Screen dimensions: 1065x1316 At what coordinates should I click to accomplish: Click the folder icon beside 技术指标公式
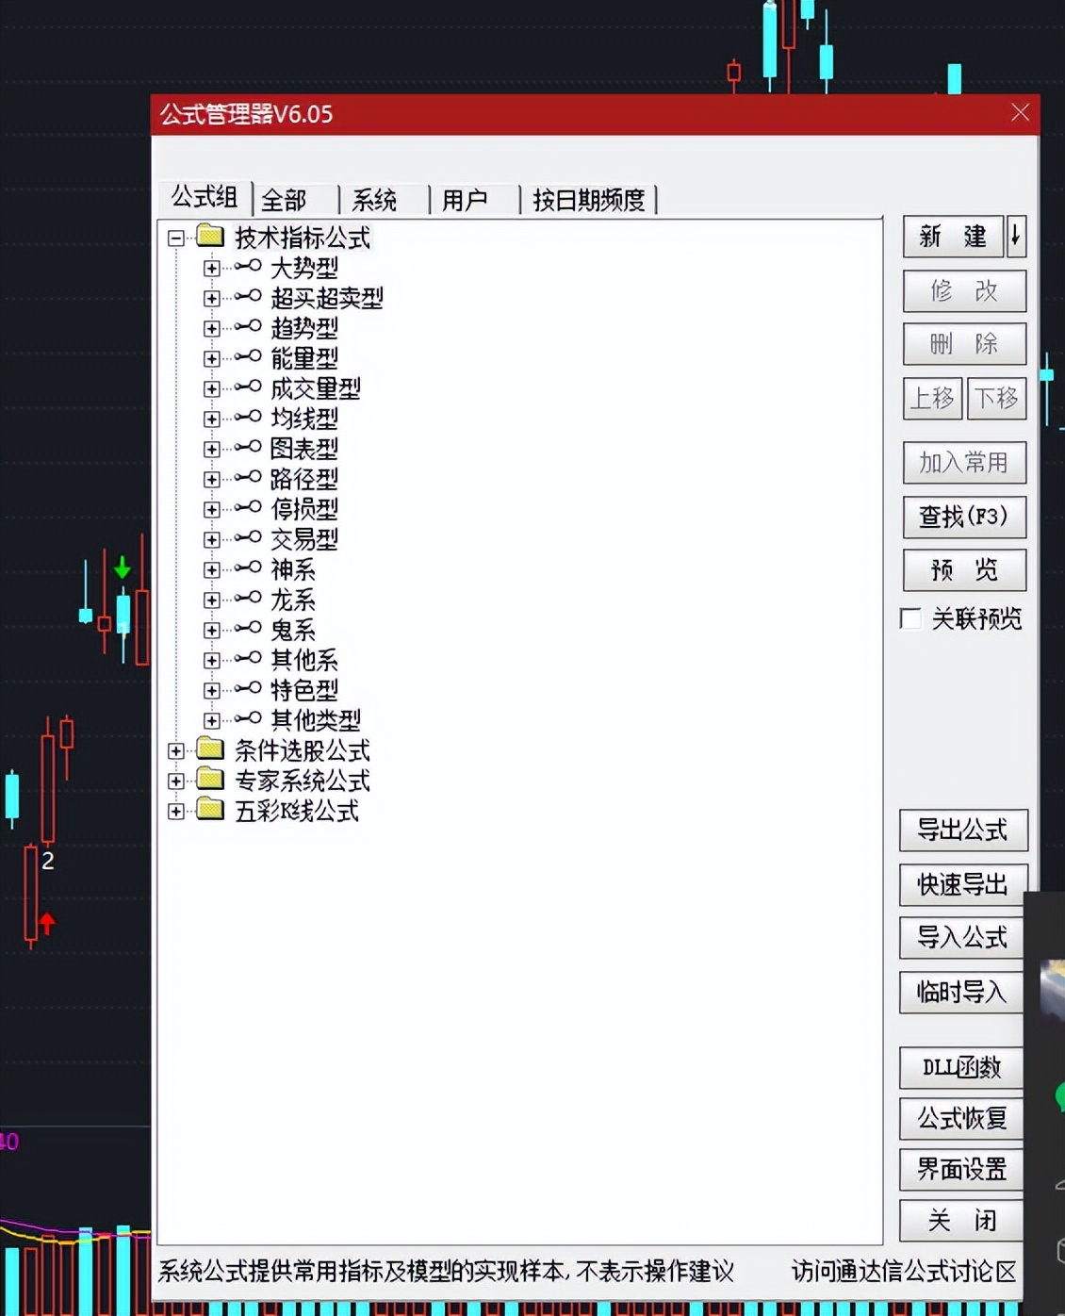point(211,237)
